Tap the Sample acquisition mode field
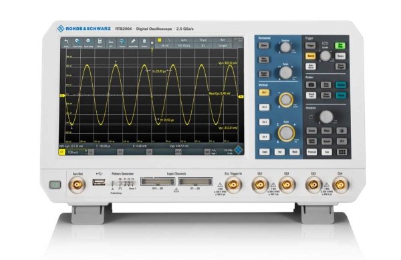Viewport: 401px width, 260px height. 223,46
